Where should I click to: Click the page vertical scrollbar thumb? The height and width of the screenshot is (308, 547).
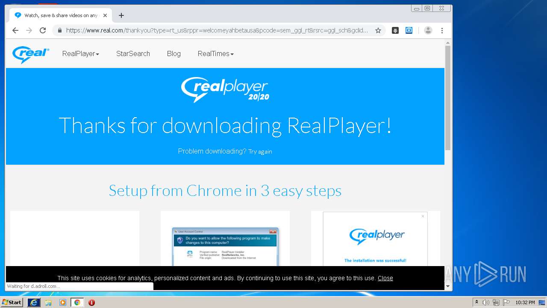tap(448, 98)
